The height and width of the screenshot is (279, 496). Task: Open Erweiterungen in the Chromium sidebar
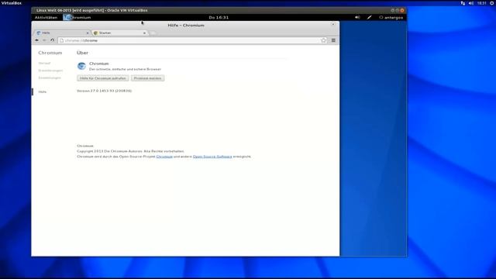pyautogui.click(x=50, y=71)
